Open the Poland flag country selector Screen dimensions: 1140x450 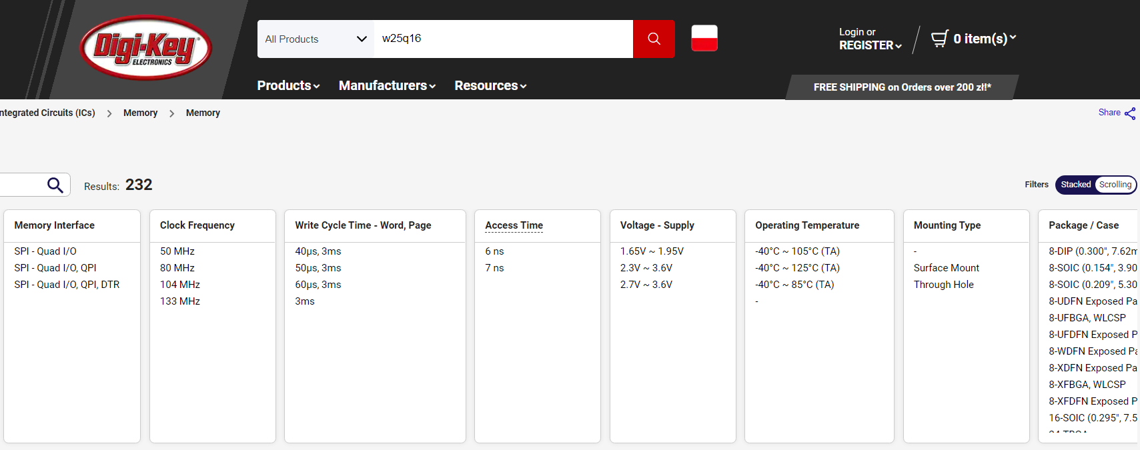[x=704, y=39]
